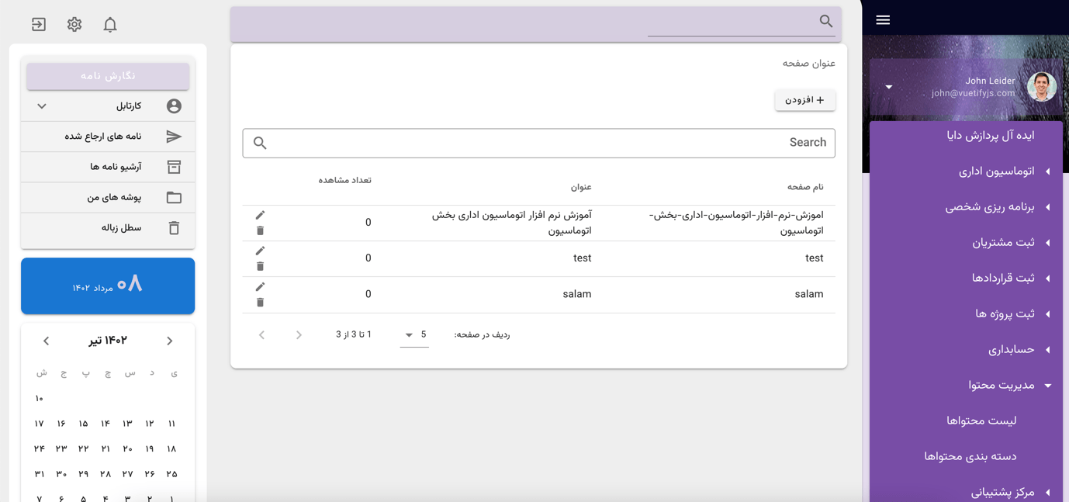Open the rows-per-page dropdown showing 5
Image resolution: width=1069 pixels, height=502 pixels.
tap(414, 334)
